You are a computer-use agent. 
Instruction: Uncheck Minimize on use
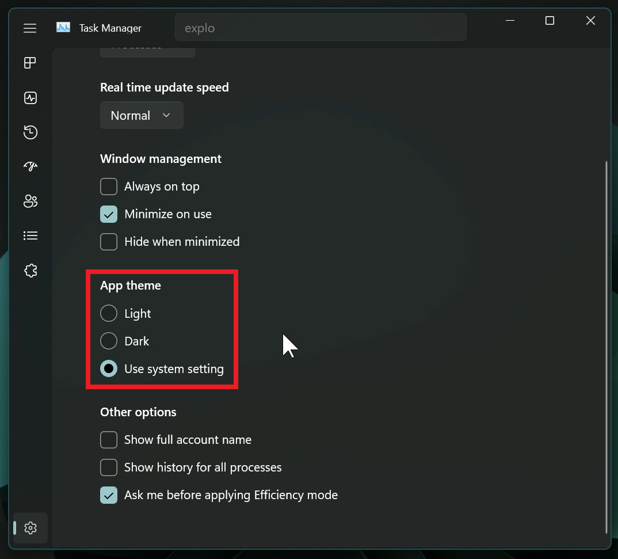tap(109, 214)
